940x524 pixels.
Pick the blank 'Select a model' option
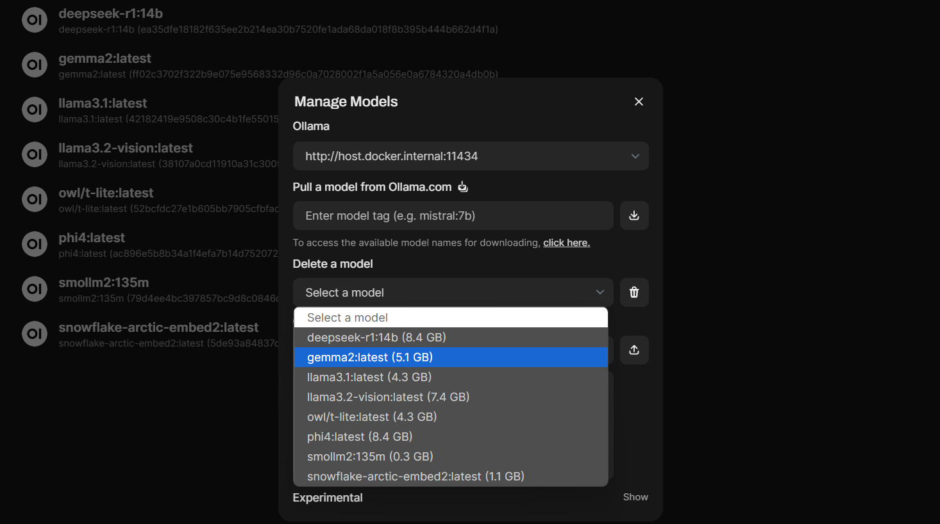tap(348, 318)
